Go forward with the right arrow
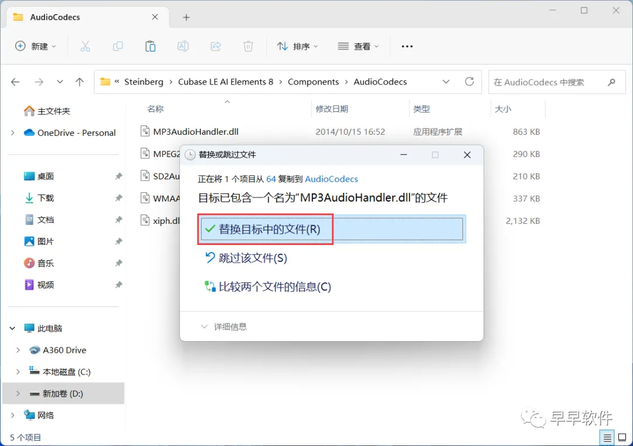The image size is (633, 446). 39,82
